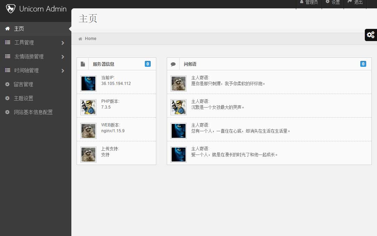The width and height of the screenshot is (377, 236).
Task: Click the avatar next to 当前IP entry
Action: tap(88, 83)
